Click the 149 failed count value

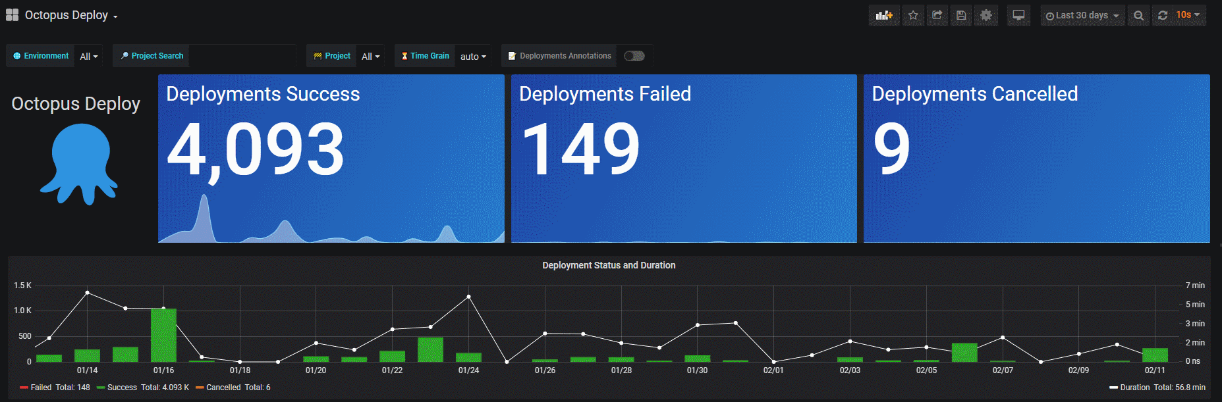[x=581, y=149]
